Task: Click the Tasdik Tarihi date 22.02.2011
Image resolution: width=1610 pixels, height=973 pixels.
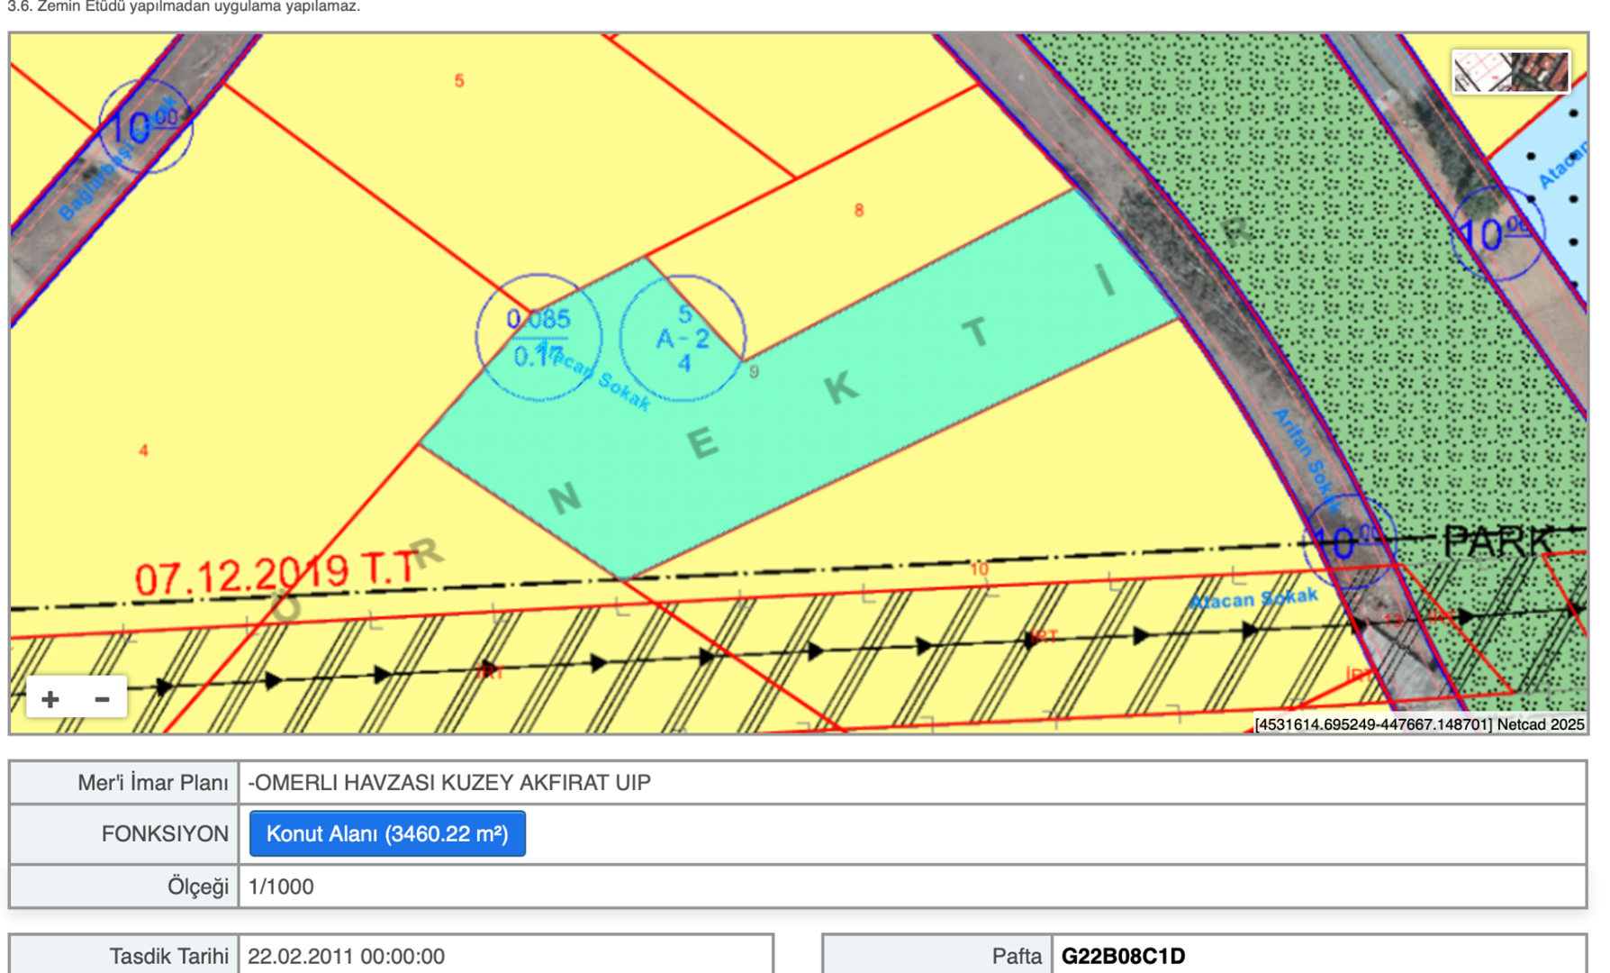Action: (346, 956)
